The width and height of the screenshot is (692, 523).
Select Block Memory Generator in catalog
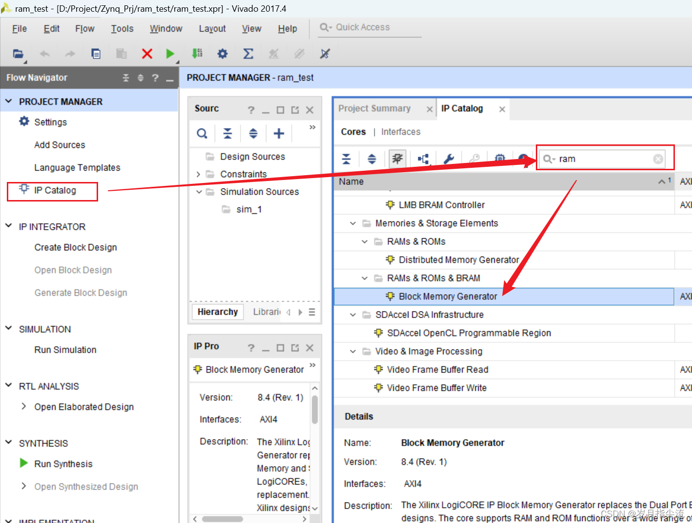pos(504,297)
